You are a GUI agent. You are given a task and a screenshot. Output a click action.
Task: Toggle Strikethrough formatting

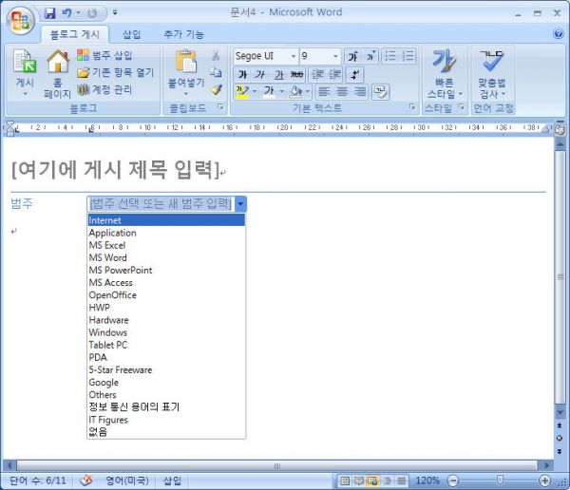[296, 74]
